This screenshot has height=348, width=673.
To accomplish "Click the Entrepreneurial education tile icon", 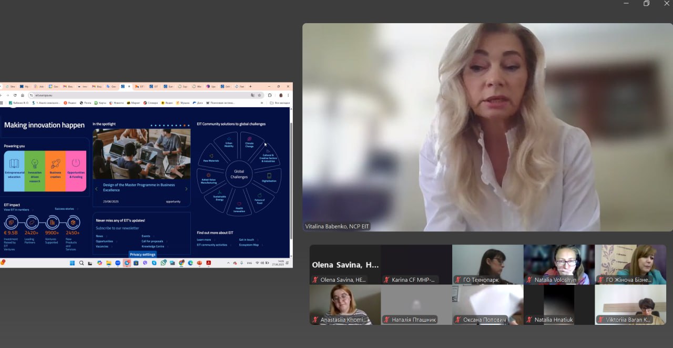I will (14, 163).
